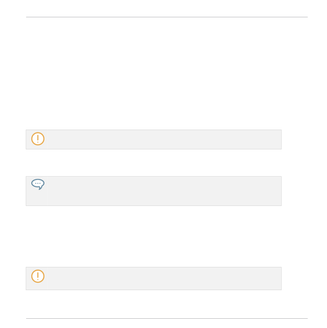Click the upper orange exclamation warning icon
The image size is (327, 328).
coord(38,139)
